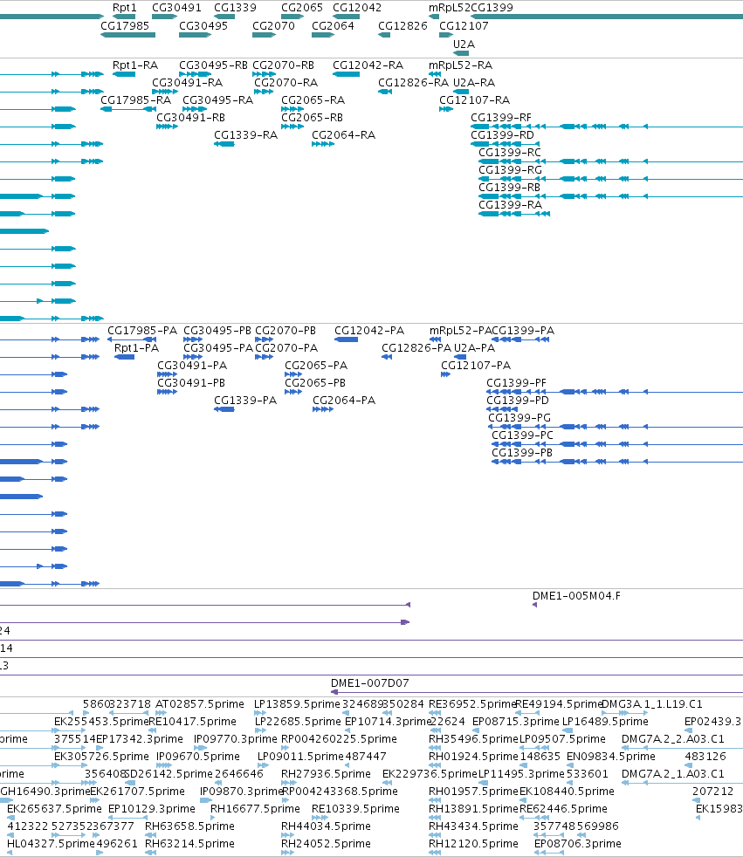Open the CG12826 gene label
The width and height of the screenshot is (743, 857).
[402, 25]
